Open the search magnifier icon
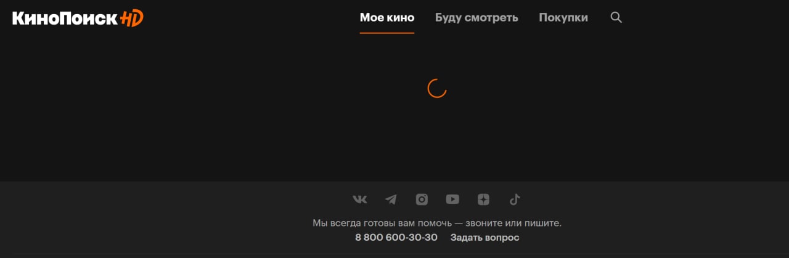This screenshot has height=258, width=789. tap(616, 17)
